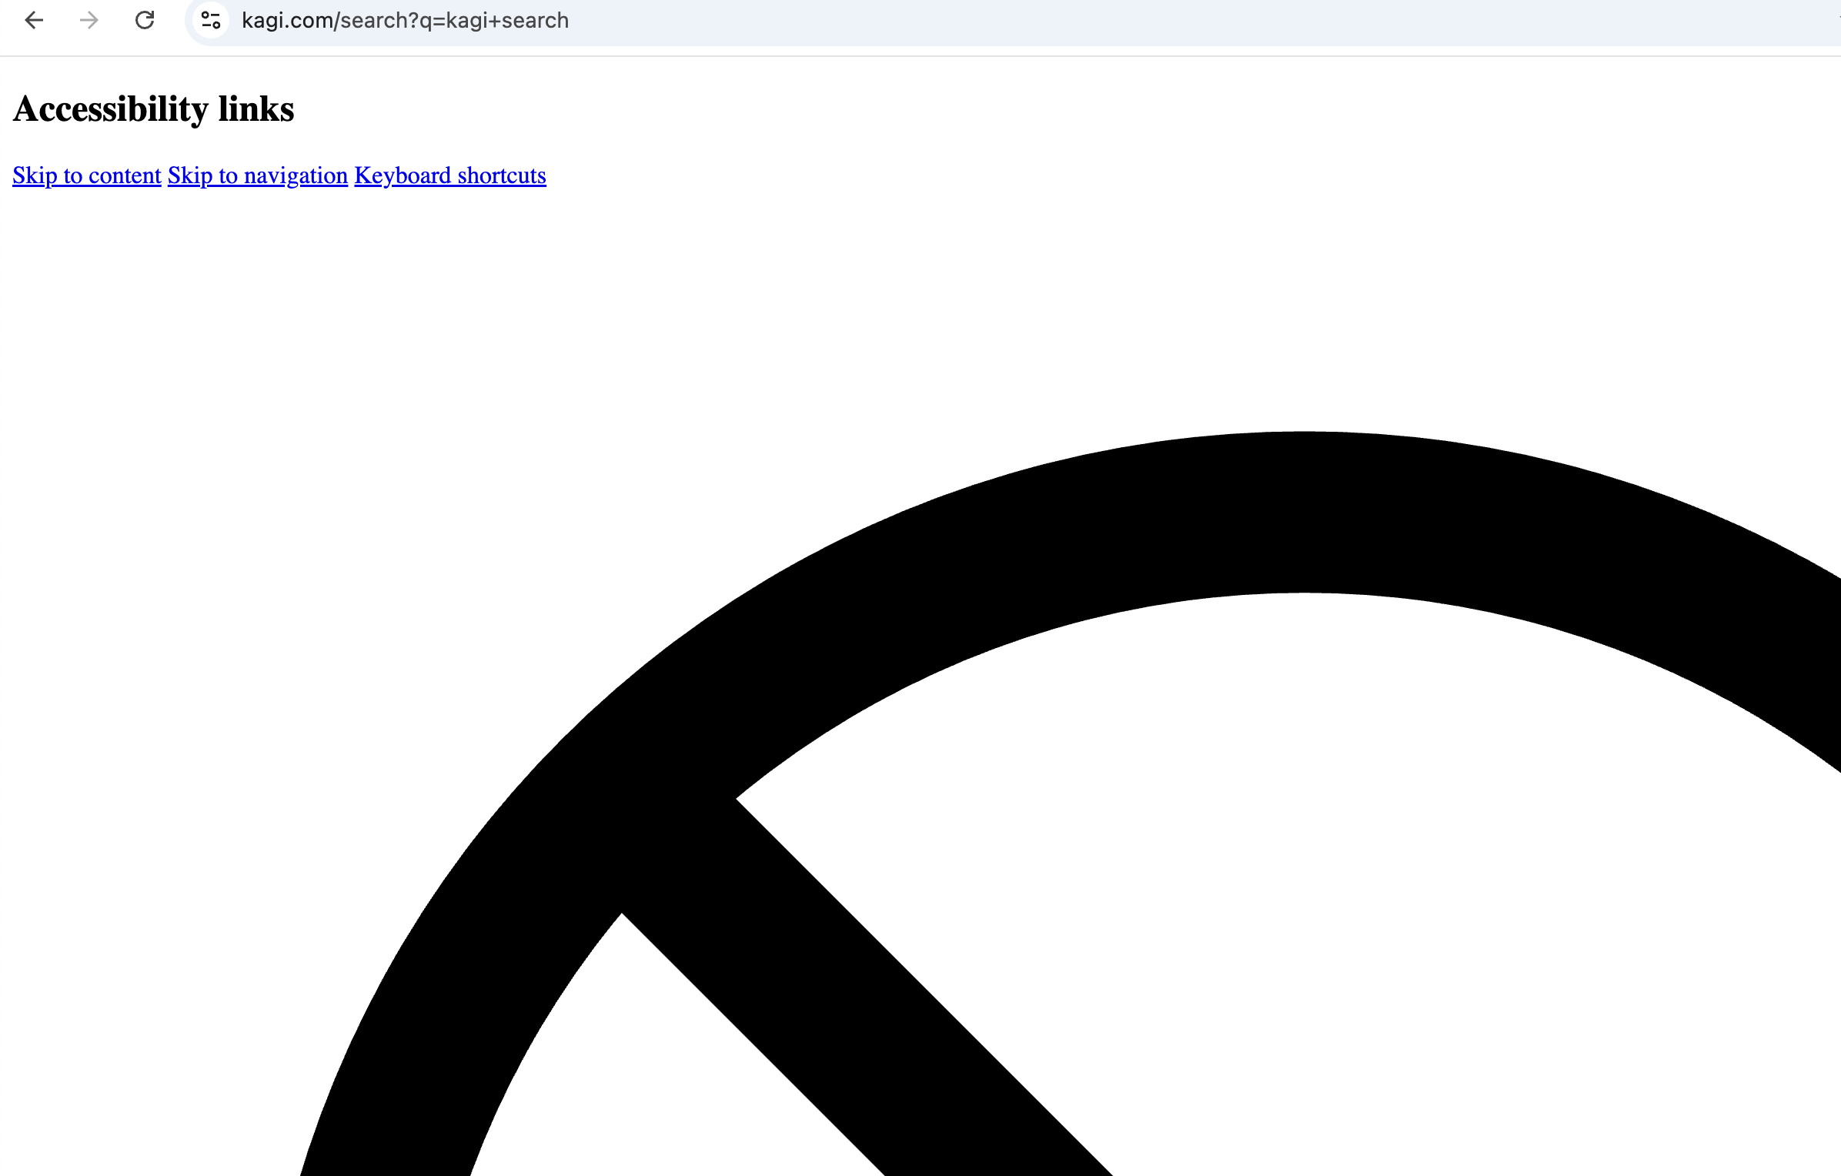Click the q=kagi+search part of the URL
The height and width of the screenshot is (1176, 1841).
pyautogui.click(x=494, y=20)
